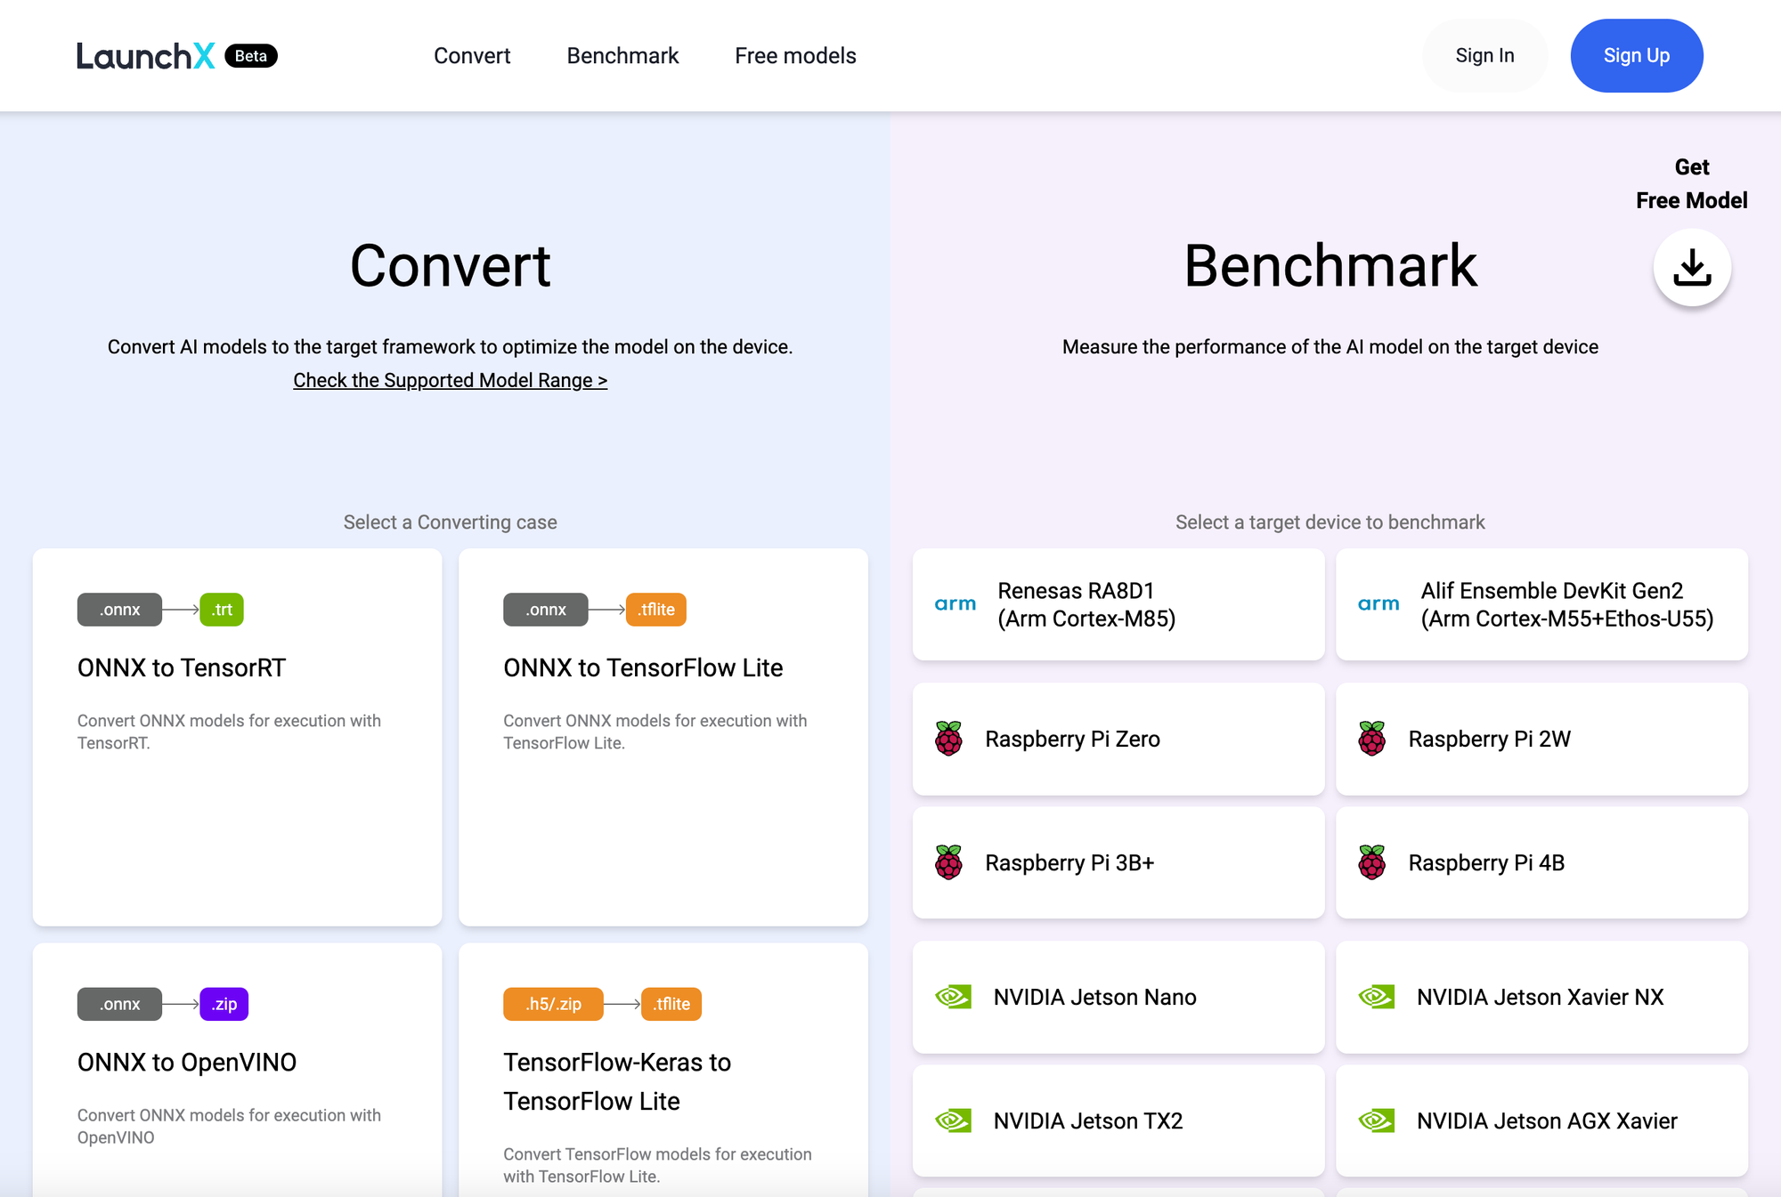Click the 'NVIDIA Jetson AGX Xavier' label
The width and height of the screenshot is (1781, 1197).
coord(1547,1120)
